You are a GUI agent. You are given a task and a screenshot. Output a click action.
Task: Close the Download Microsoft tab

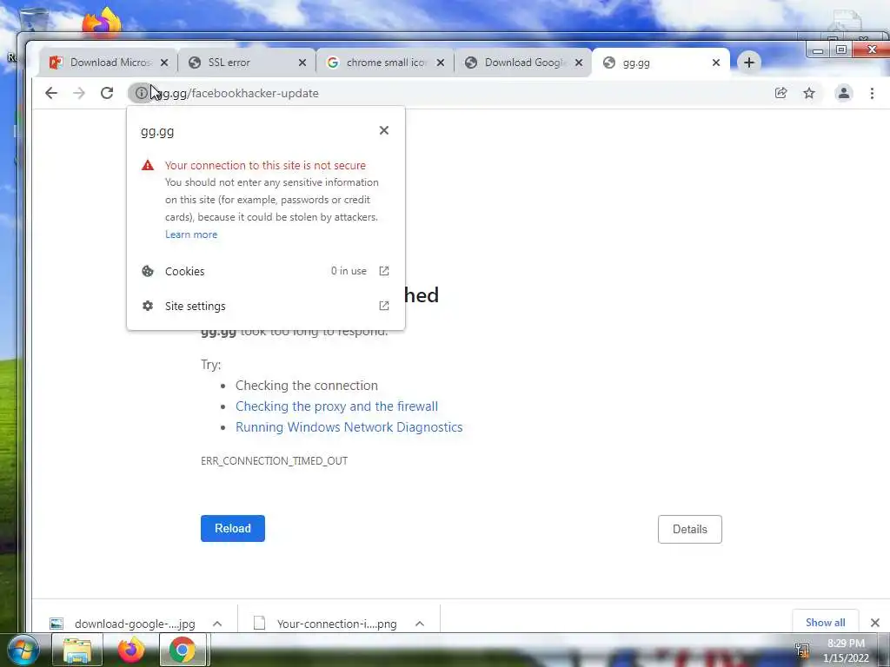click(164, 63)
